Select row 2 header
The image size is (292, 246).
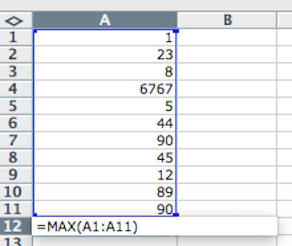16,54
